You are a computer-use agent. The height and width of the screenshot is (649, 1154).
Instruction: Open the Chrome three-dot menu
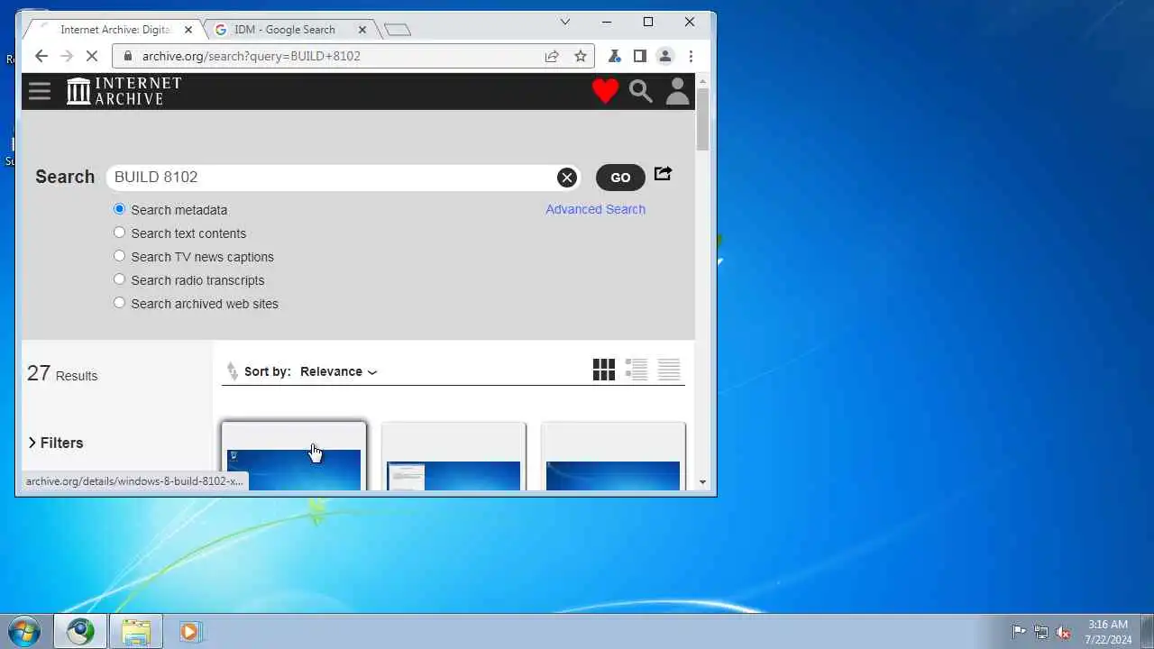(691, 56)
